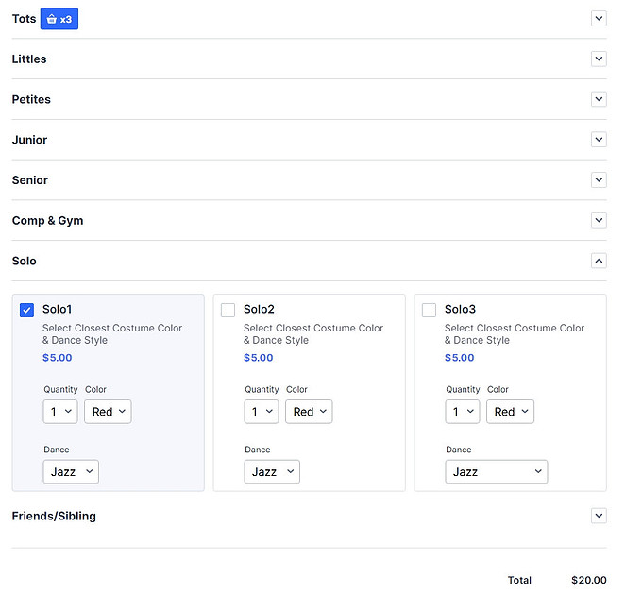Click the $20.00 total amount
This screenshot has width=625, height=595.
[589, 580]
